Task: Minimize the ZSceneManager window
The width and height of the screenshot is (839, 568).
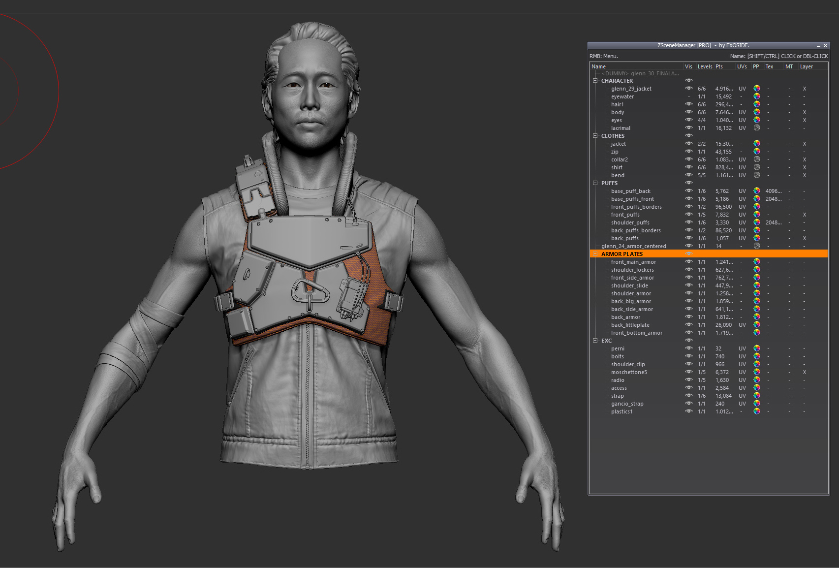Action: [x=818, y=46]
